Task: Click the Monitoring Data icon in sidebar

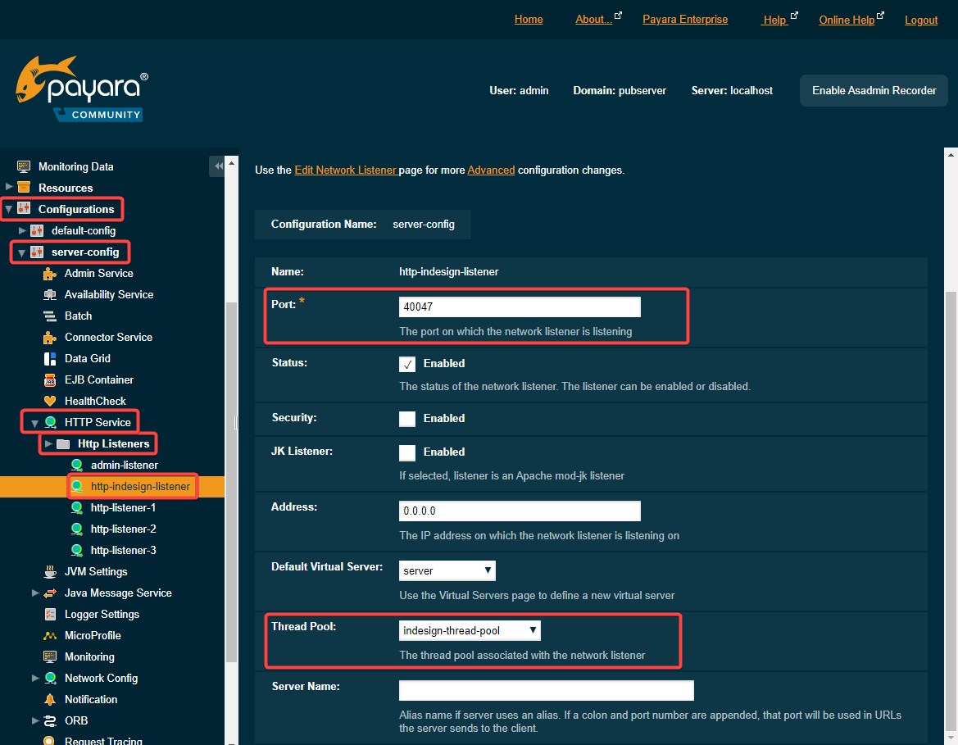Action: pos(24,166)
